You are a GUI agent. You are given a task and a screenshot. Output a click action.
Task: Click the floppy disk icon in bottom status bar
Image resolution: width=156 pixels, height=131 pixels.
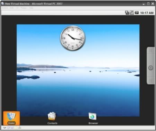12,128
